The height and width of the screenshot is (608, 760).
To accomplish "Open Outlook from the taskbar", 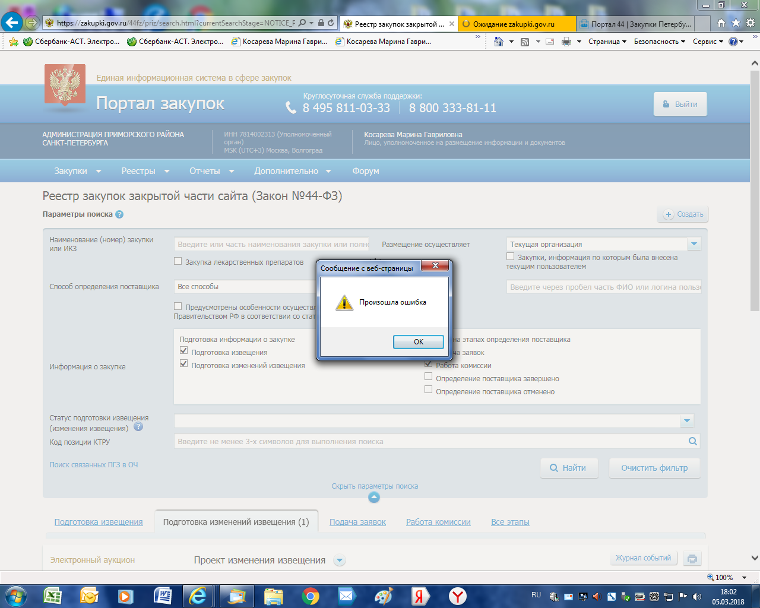I will 89,596.
